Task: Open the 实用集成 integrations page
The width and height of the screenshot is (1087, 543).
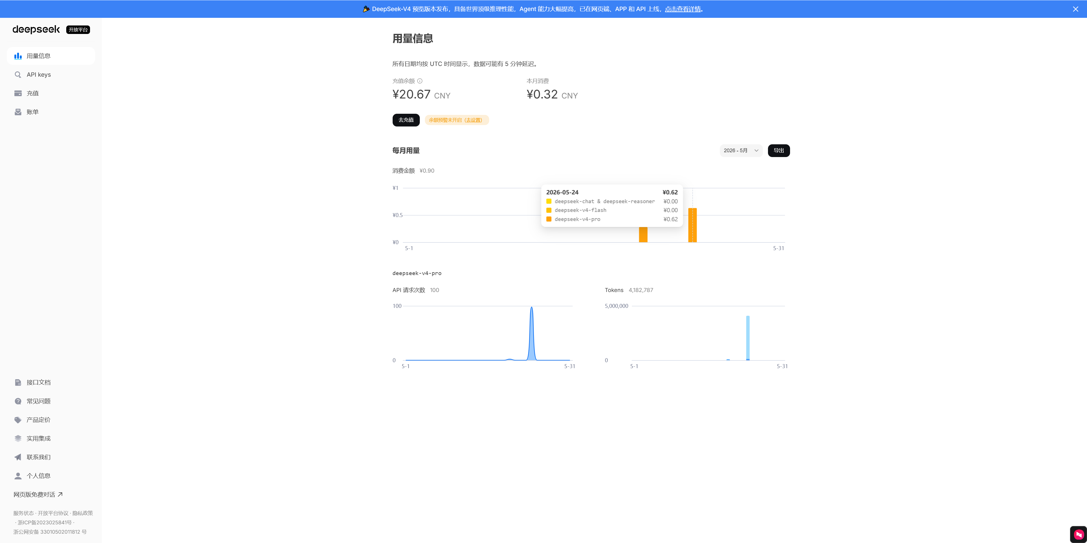Action: click(x=51, y=438)
